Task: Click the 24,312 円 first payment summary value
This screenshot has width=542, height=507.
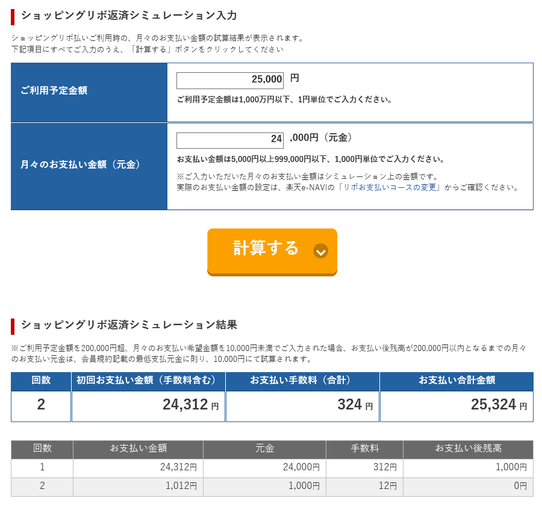Action: pyautogui.click(x=190, y=405)
